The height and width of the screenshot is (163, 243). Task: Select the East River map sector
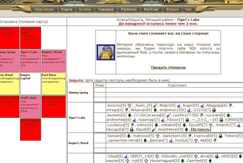point(54,84)
